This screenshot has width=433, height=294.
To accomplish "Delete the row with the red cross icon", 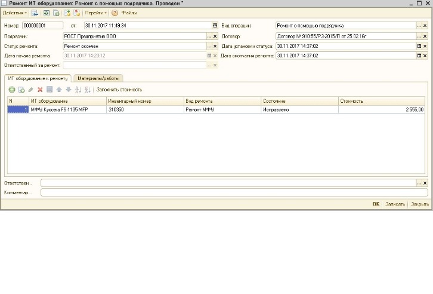I will coord(40,90).
